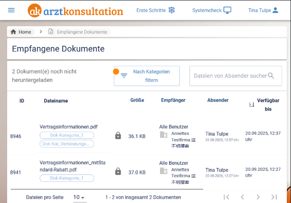Open Nach Kategorien filtern filter
The image size is (291, 203).
(147, 76)
